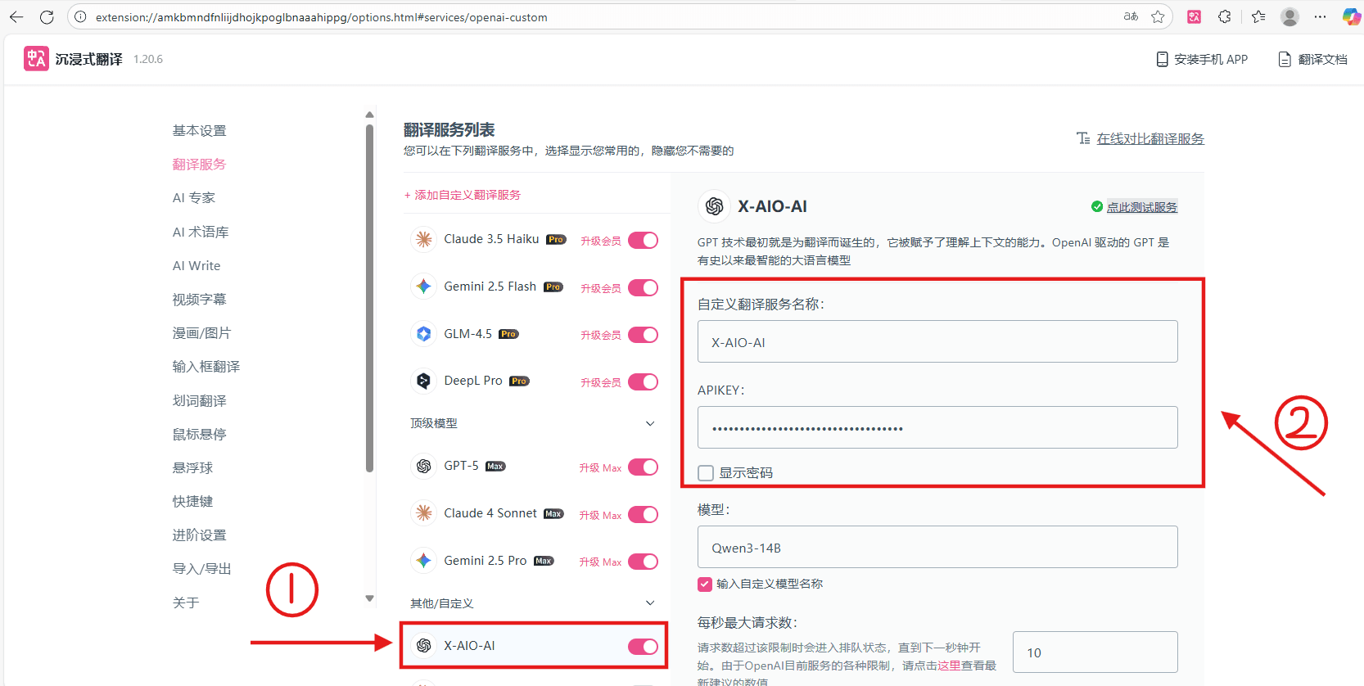
Task: Click 添加自定义翻译服务 link
Action: (463, 195)
